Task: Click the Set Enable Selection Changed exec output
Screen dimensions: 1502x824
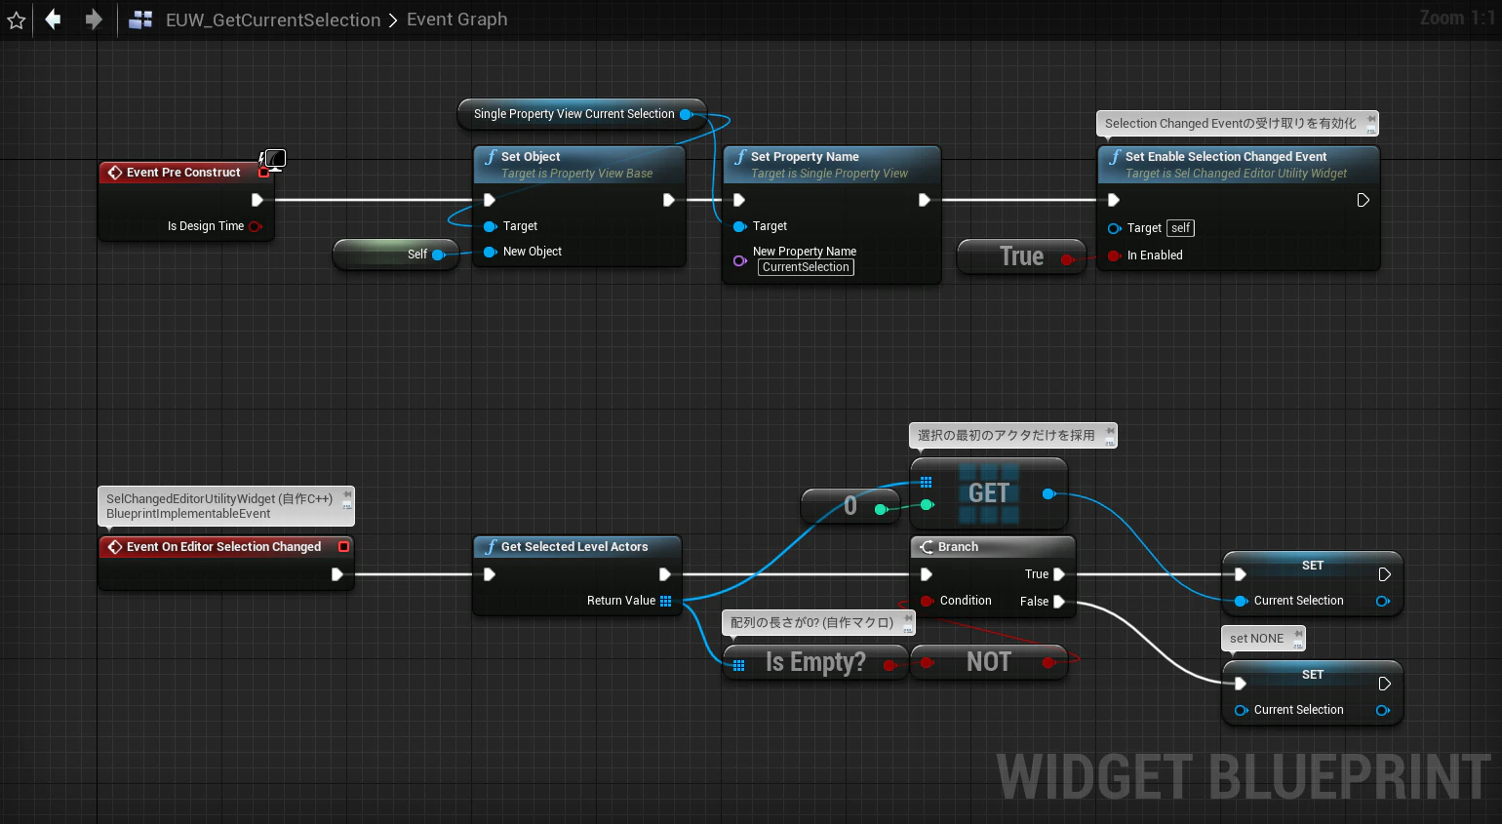Action: (1364, 200)
